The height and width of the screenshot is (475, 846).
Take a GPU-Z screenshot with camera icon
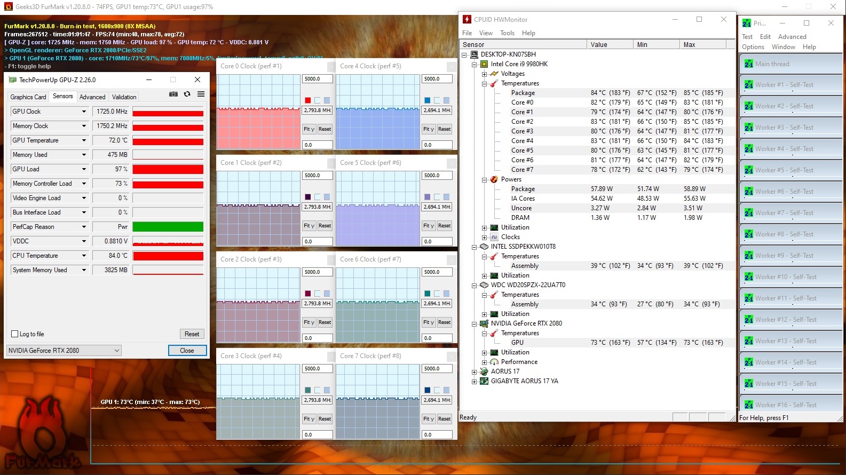coord(173,94)
